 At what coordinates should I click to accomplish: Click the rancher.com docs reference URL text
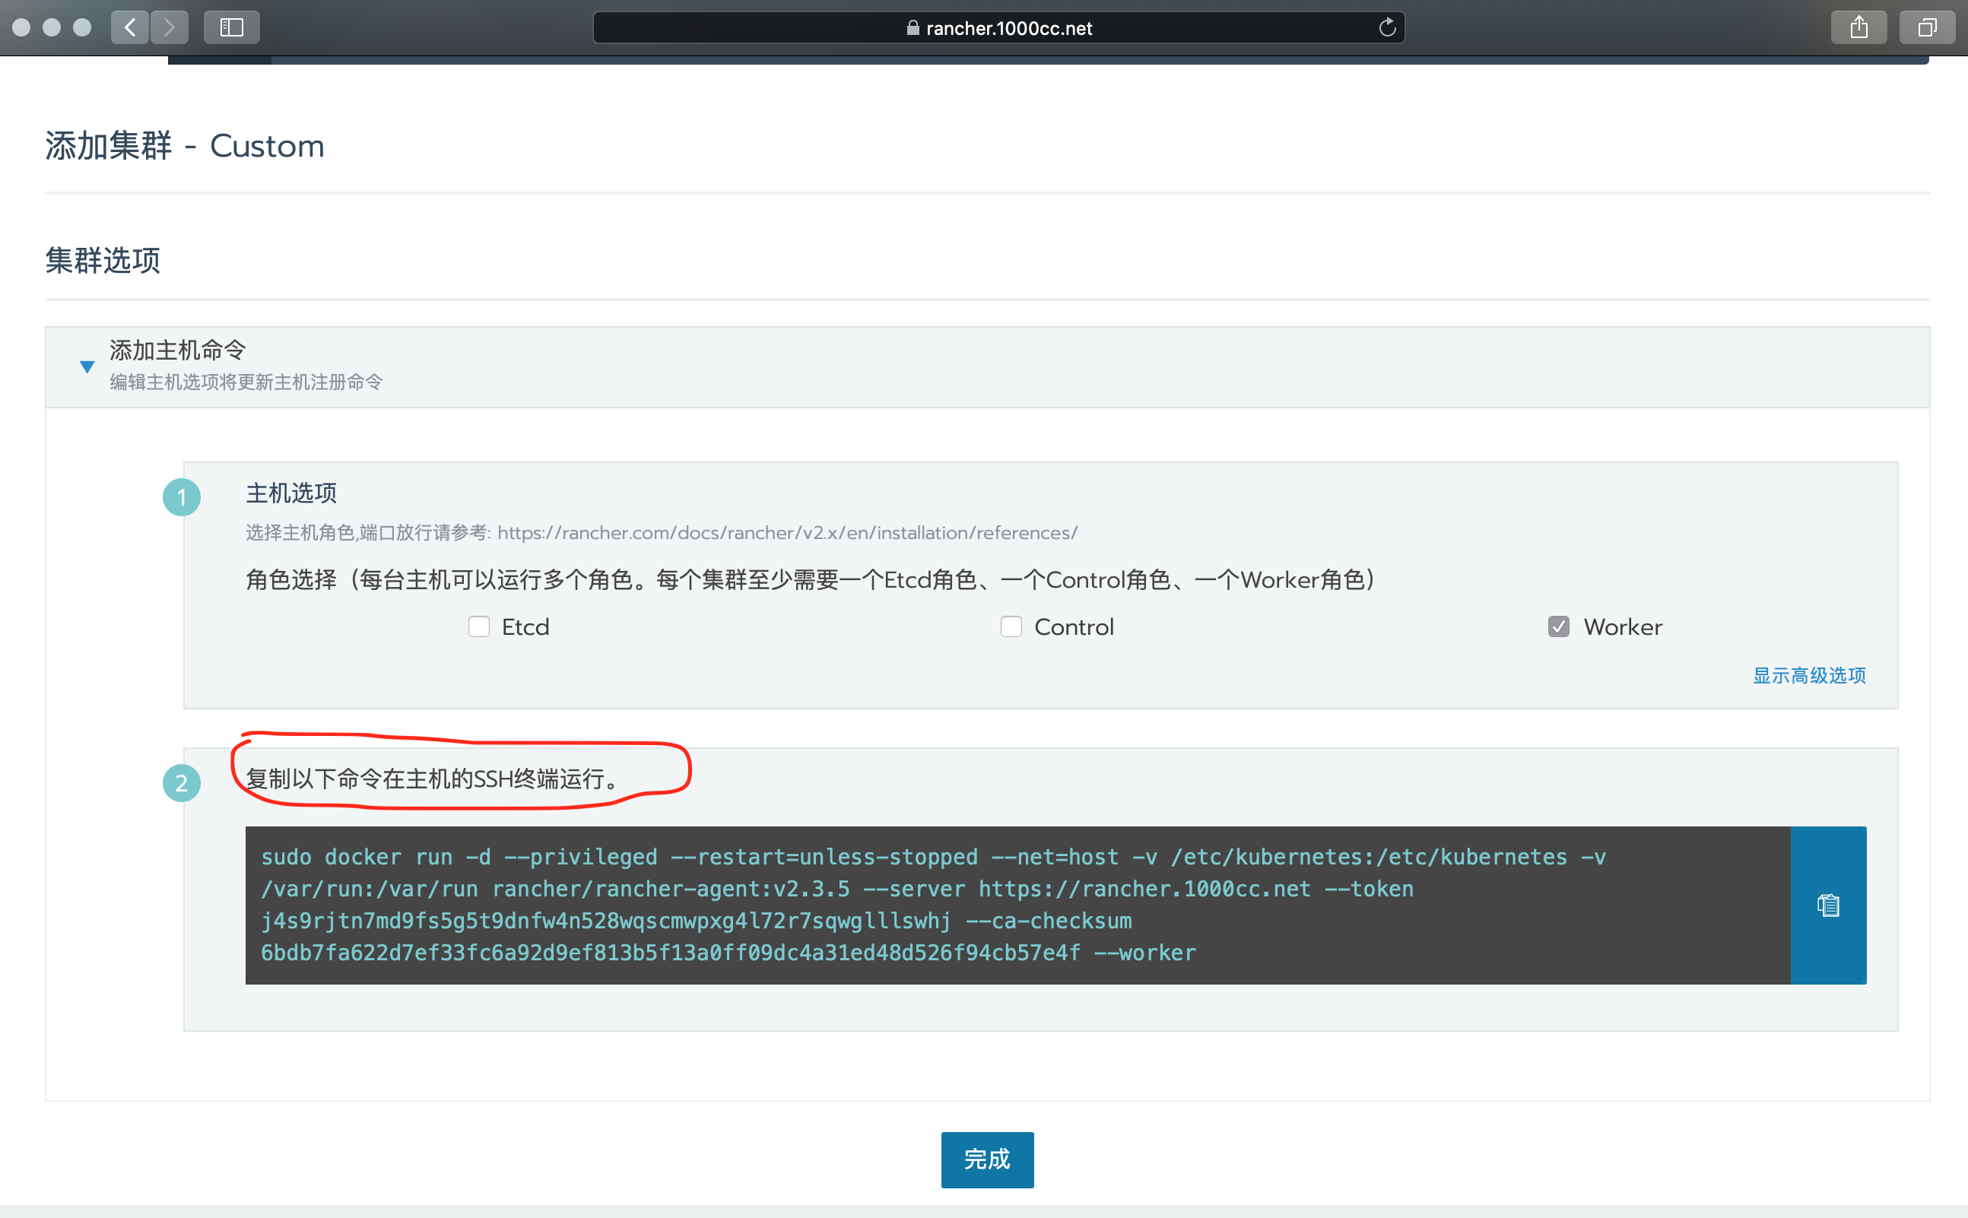click(x=787, y=532)
